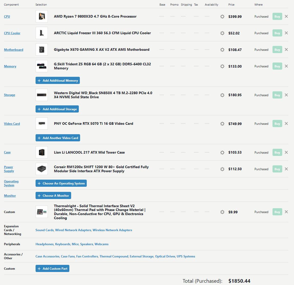Click the ARCTIC cooler thumbnail image
The width and height of the screenshot is (294, 285).
point(42,33)
